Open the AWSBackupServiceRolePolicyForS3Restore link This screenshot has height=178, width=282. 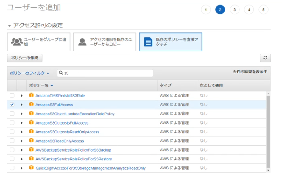(x=74, y=159)
